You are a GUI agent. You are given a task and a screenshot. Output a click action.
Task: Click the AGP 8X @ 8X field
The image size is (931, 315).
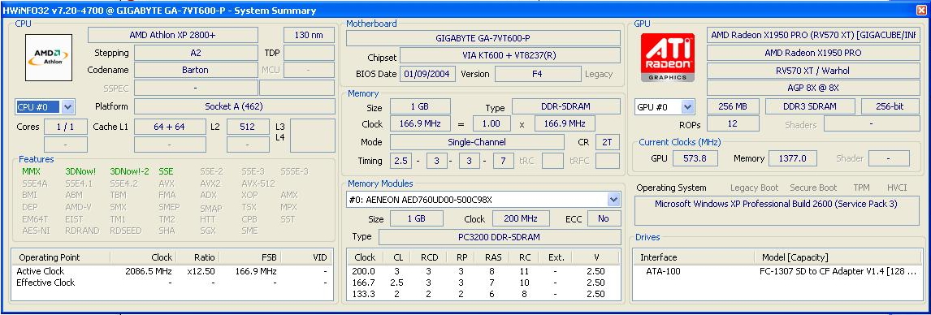click(813, 88)
